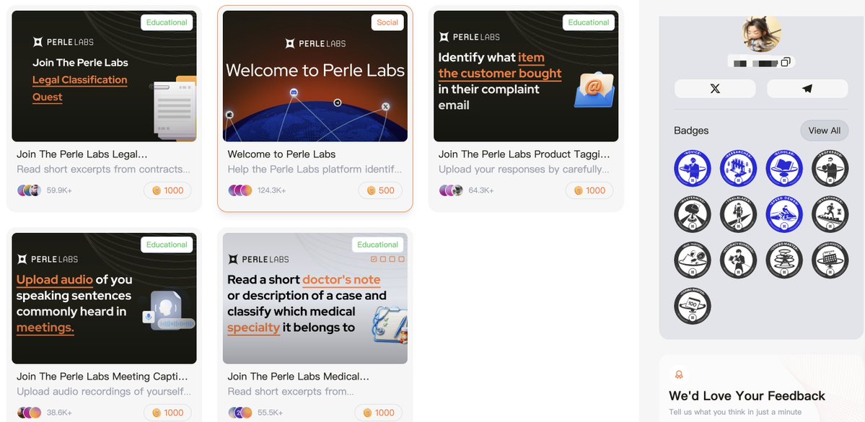The width and height of the screenshot is (865, 422).
Task: Click the Social tag on Welcome card
Action: pos(387,22)
